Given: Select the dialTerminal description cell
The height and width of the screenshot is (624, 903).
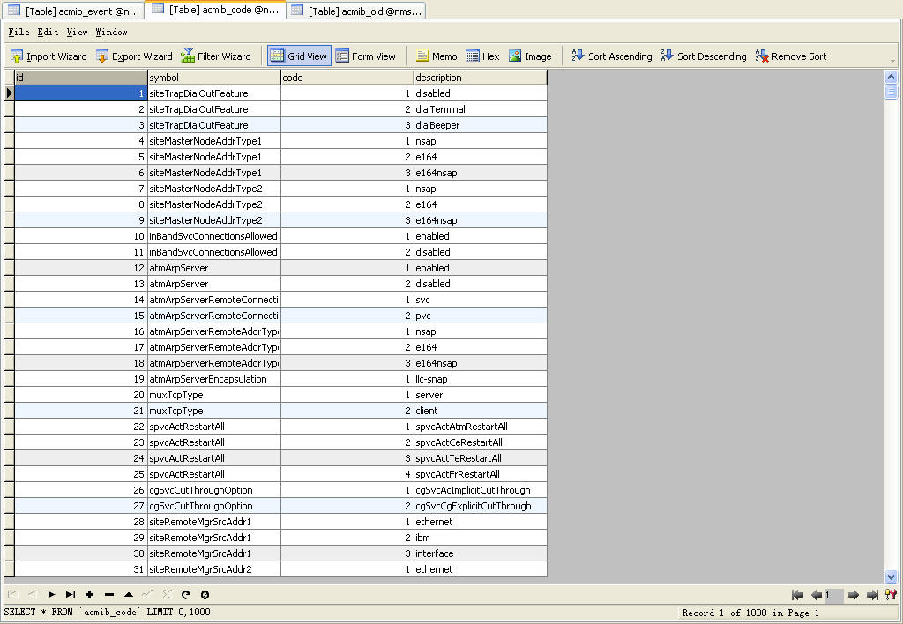Looking at the screenshot, I should pyautogui.click(x=481, y=109).
